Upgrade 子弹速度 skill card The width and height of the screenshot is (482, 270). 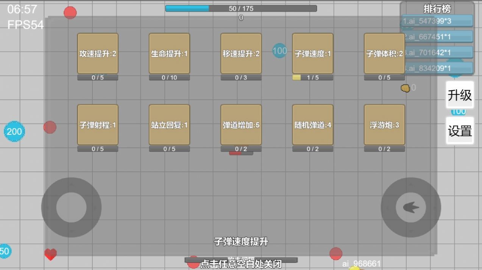click(x=313, y=54)
